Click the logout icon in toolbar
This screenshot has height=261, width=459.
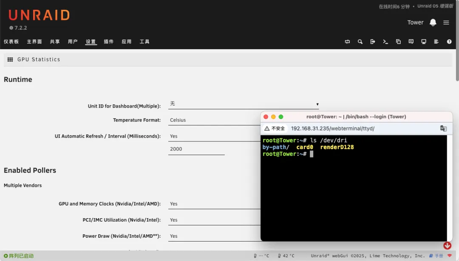(373, 42)
